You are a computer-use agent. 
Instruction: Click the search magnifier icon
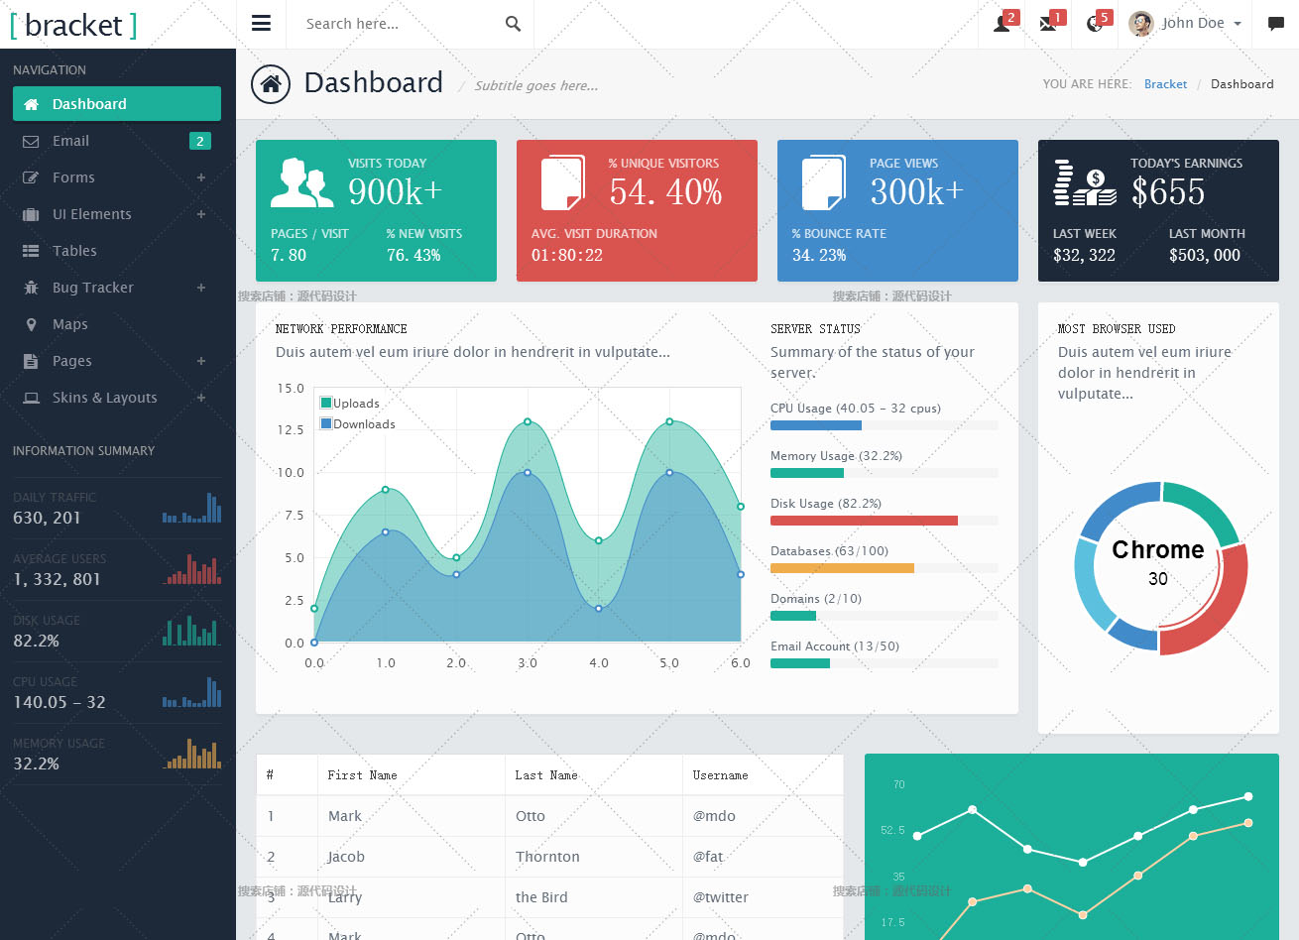513,24
